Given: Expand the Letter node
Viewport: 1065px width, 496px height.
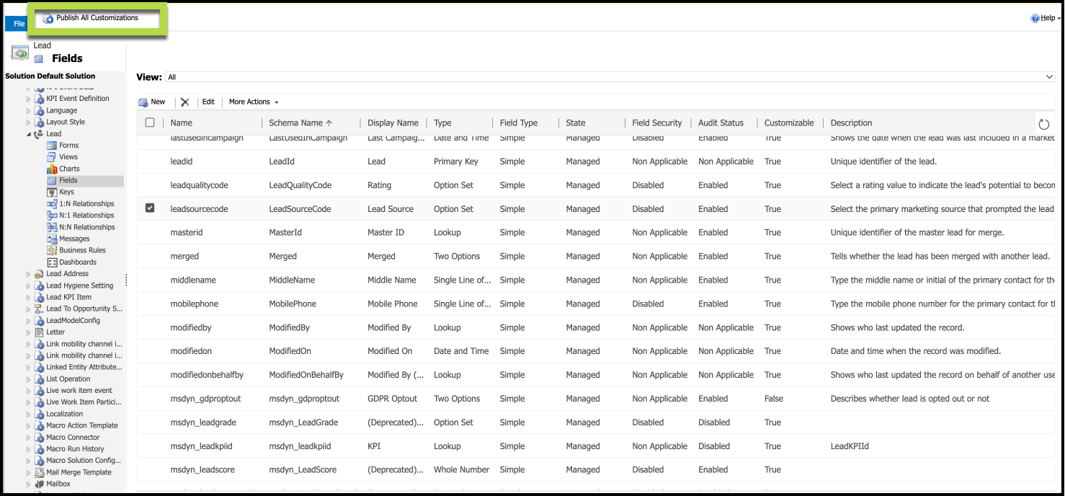Looking at the screenshot, I should point(29,332).
